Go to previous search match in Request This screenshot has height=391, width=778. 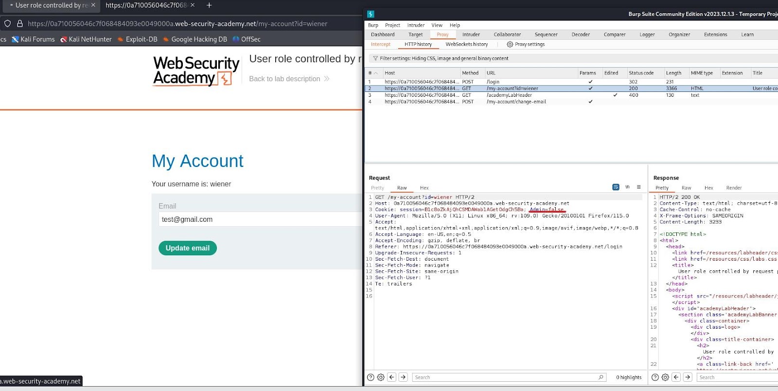(x=392, y=377)
